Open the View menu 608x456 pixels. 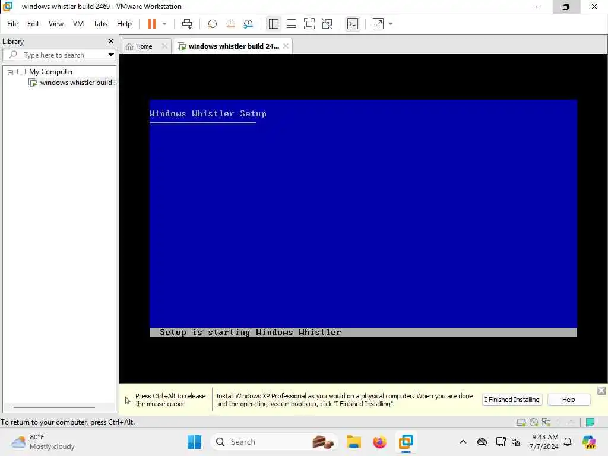pos(56,24)
